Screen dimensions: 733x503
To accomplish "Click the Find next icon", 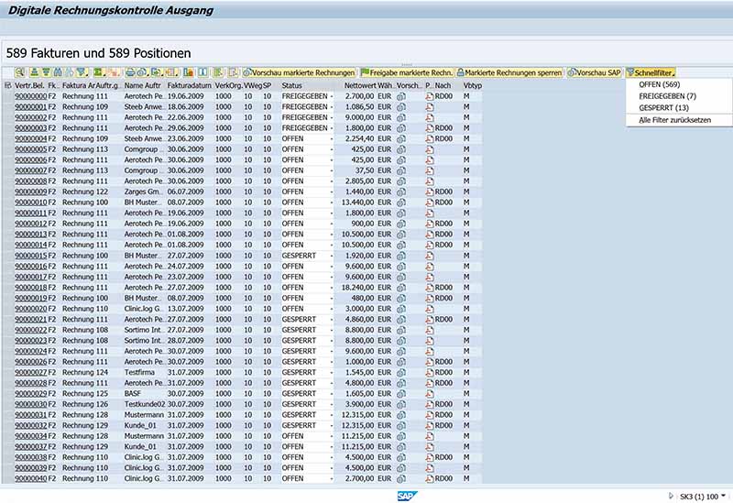I will 70,72.
